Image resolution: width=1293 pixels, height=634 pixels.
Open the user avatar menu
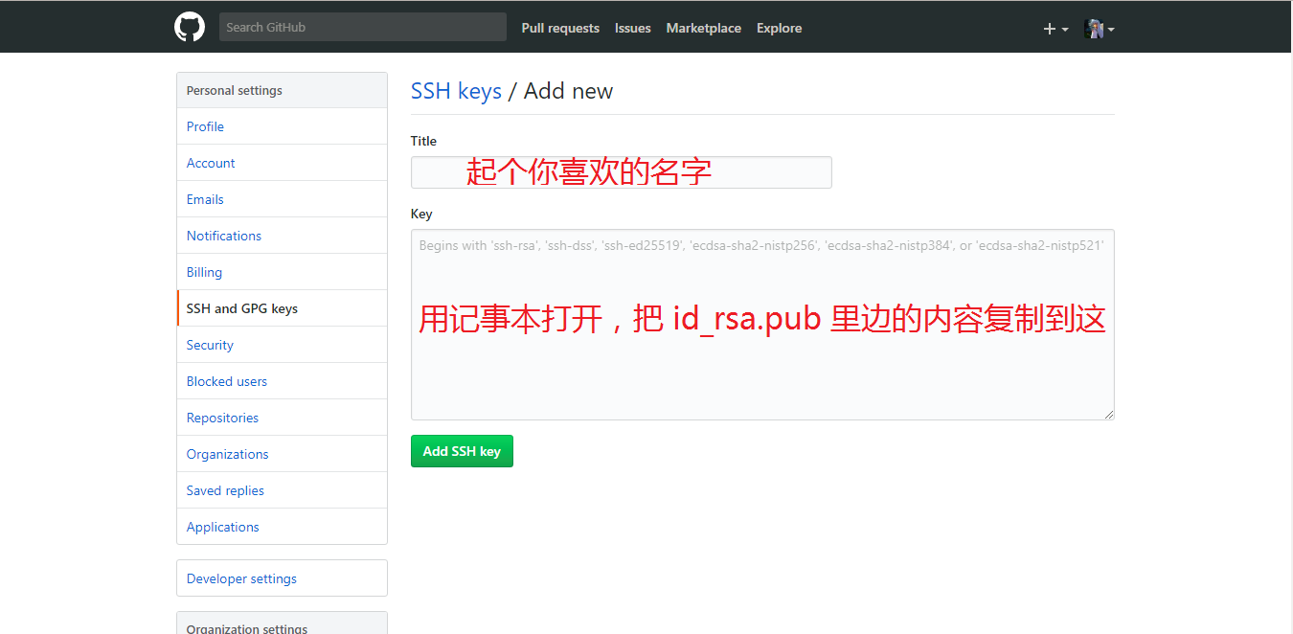[x=1099, y=29]
